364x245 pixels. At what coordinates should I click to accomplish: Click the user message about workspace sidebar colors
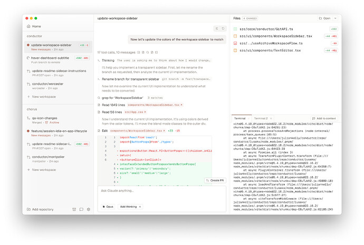tap(177, 39)
